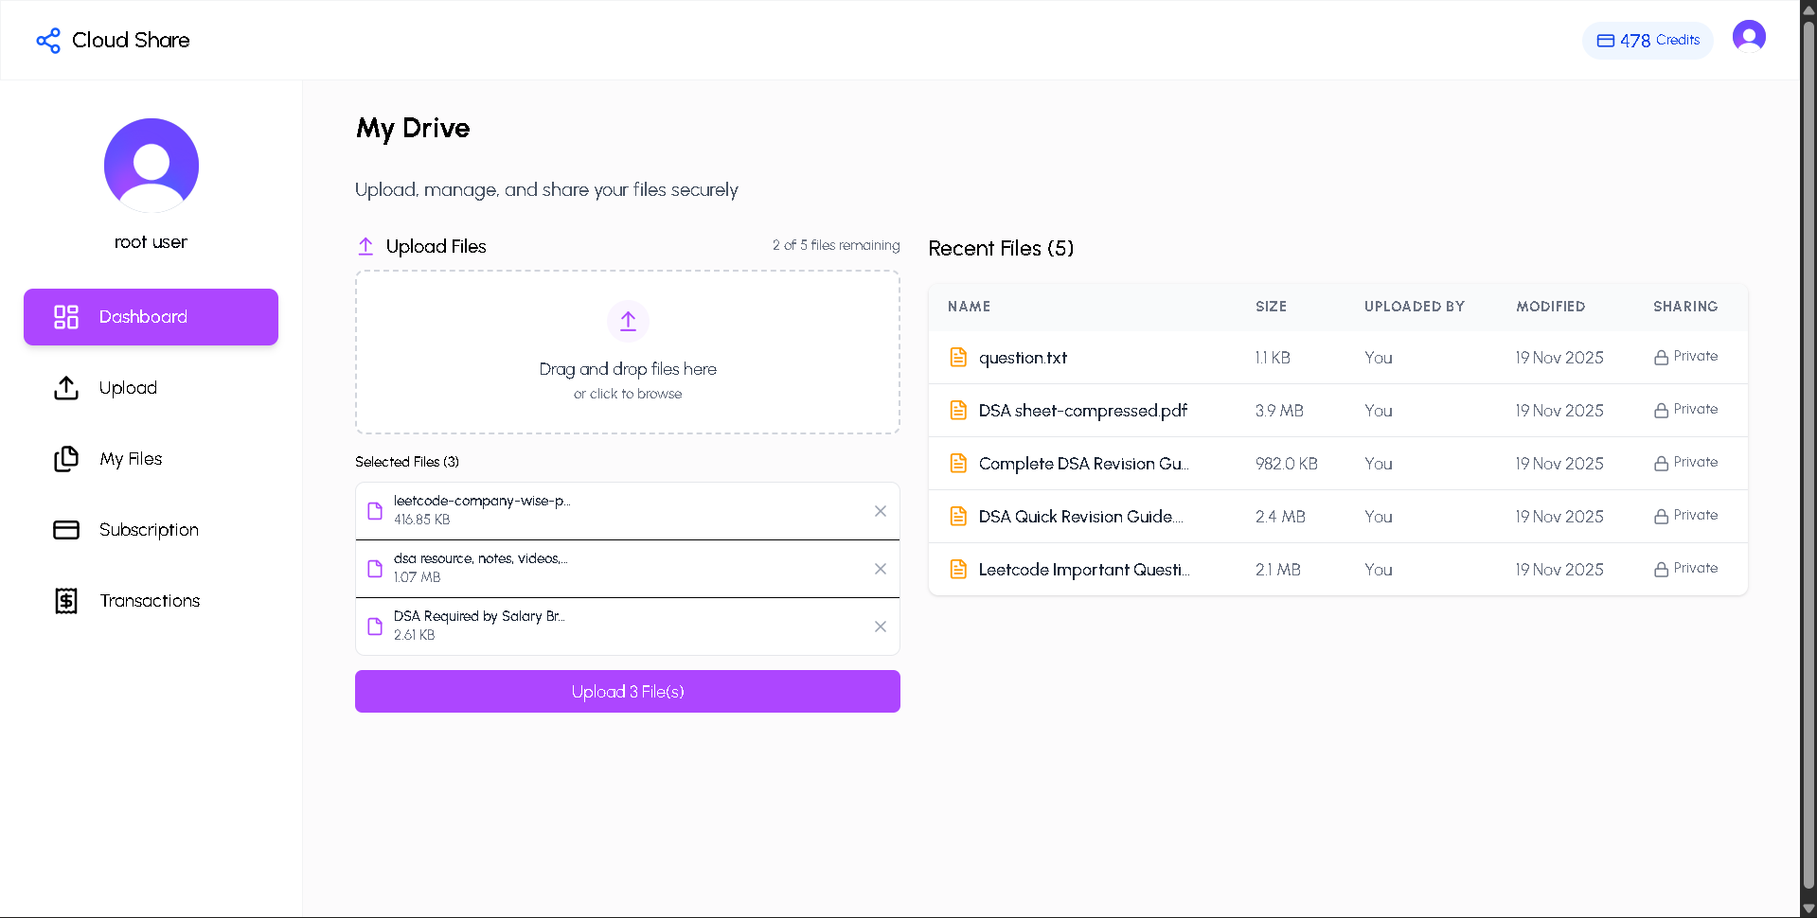Screen dimensions: 1817x918
Task: Remove dsa resource, notes, videos file
Action: click(881, 569)
